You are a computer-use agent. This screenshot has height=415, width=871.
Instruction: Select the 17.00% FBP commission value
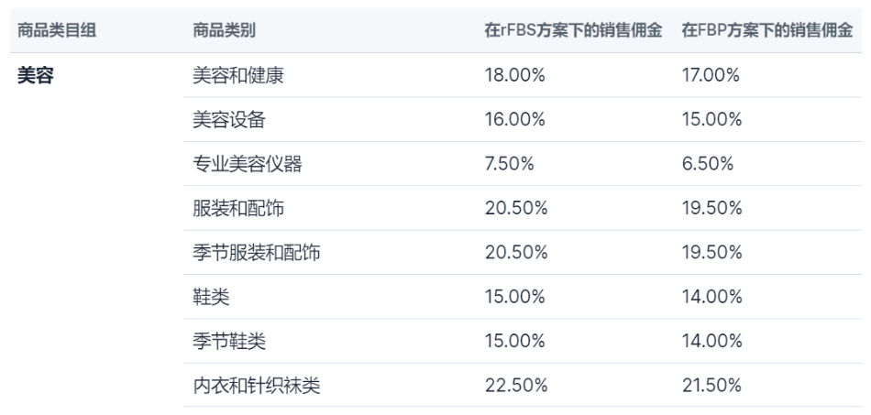711,75
